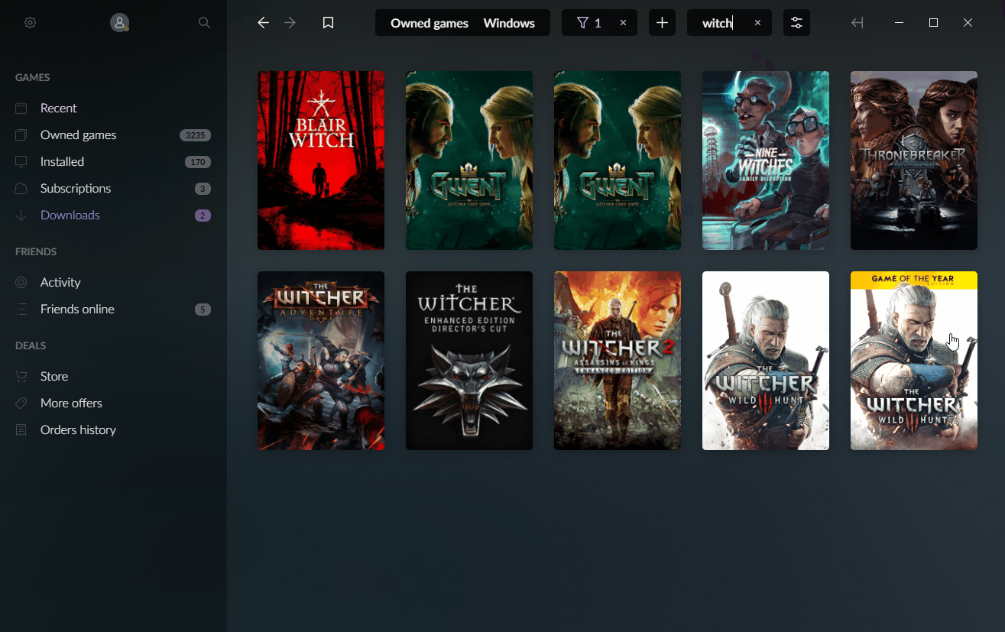
Task: Click the sidebar search magnifier icon
Action: tap(204, 23)
